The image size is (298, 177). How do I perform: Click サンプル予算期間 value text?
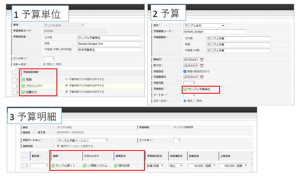[183, 127]
